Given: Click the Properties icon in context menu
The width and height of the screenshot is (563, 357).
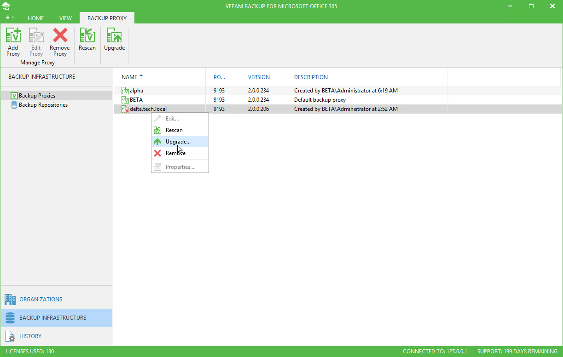Looking at the screenshot, I should click(157, 167).
